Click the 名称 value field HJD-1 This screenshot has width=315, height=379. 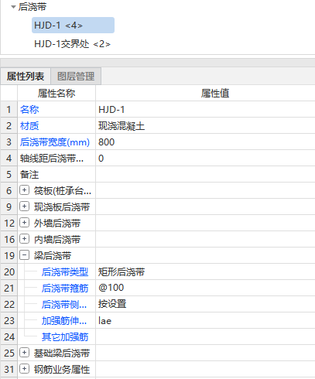205,110
